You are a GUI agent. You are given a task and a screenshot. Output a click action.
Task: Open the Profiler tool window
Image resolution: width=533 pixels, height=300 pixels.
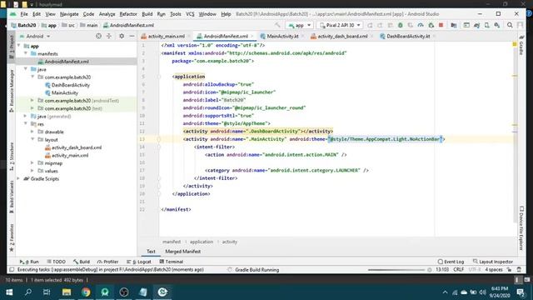107,262
